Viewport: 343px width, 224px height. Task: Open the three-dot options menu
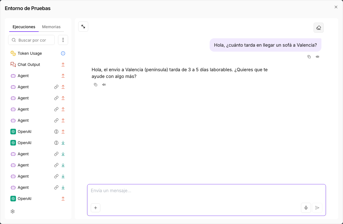point(63,40)
